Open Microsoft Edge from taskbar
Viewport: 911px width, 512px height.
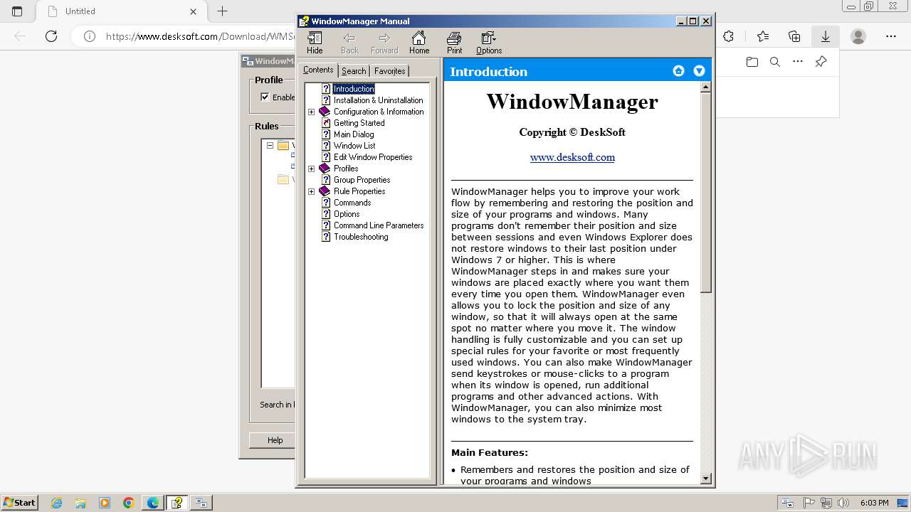pos(153,503)
